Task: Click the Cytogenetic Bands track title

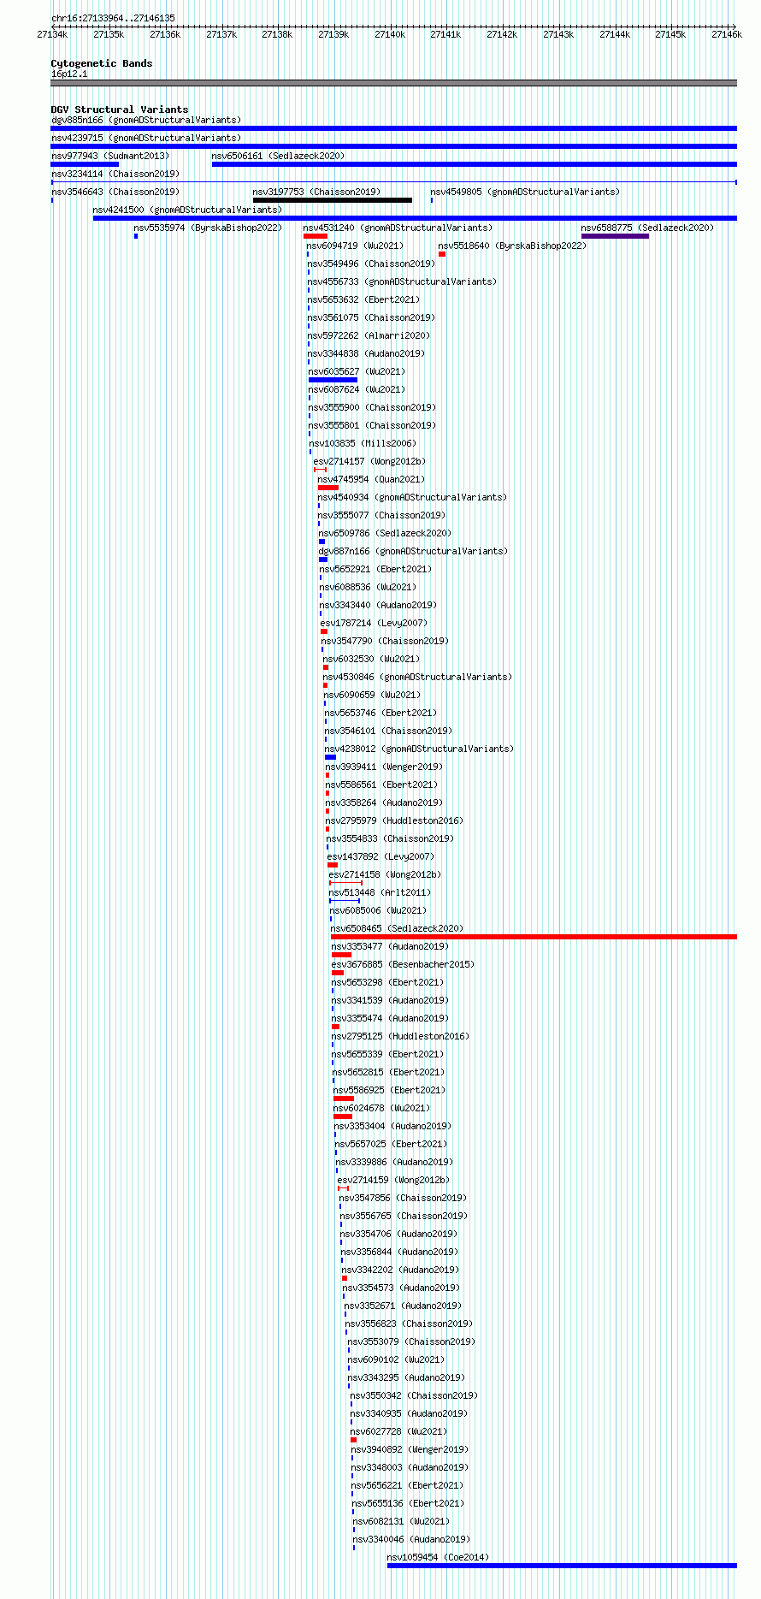Action: [x=102, y=63]
